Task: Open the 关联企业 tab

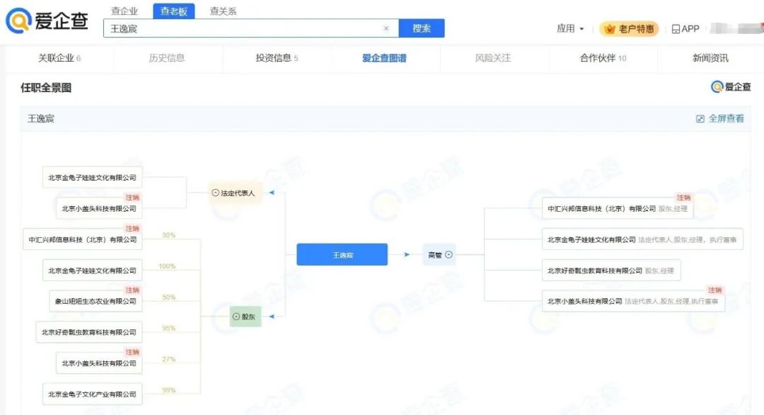Action: tap(59, 58)
